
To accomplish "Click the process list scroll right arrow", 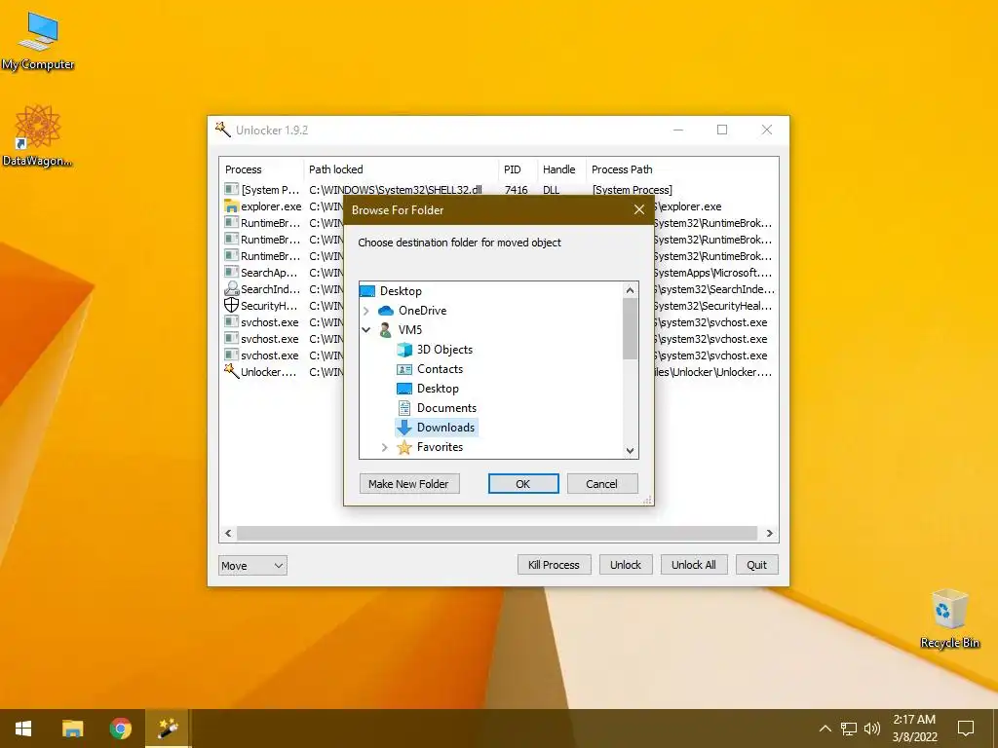I will coord(770,534).
